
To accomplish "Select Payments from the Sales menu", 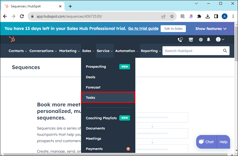I will [x=108, y=149].
